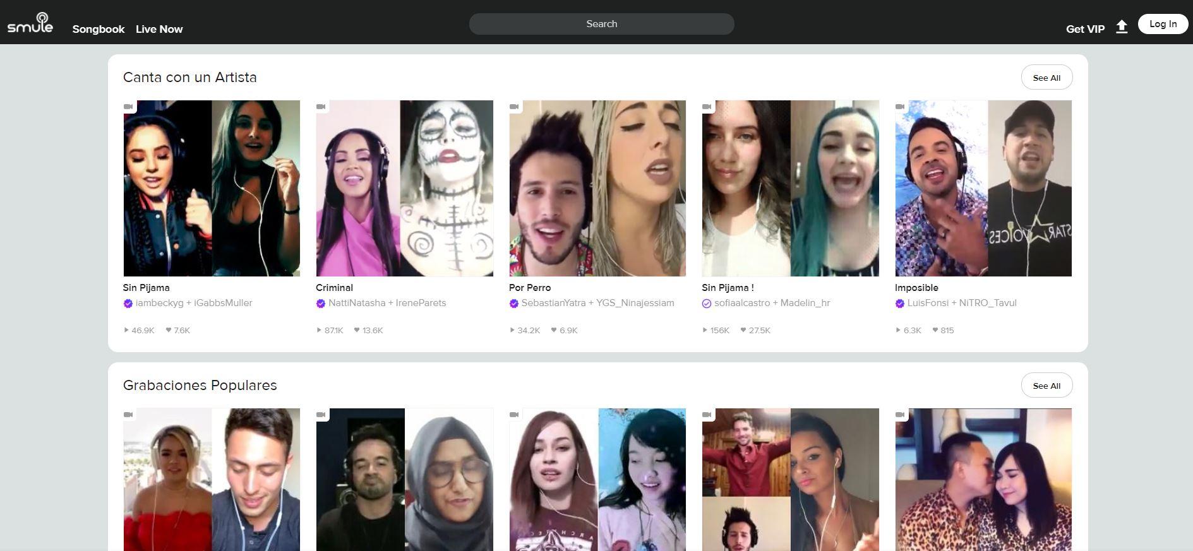This screenshot has height=551, width=1193.
Task: Open the Songbook menu
Action: tap(99, 29)
